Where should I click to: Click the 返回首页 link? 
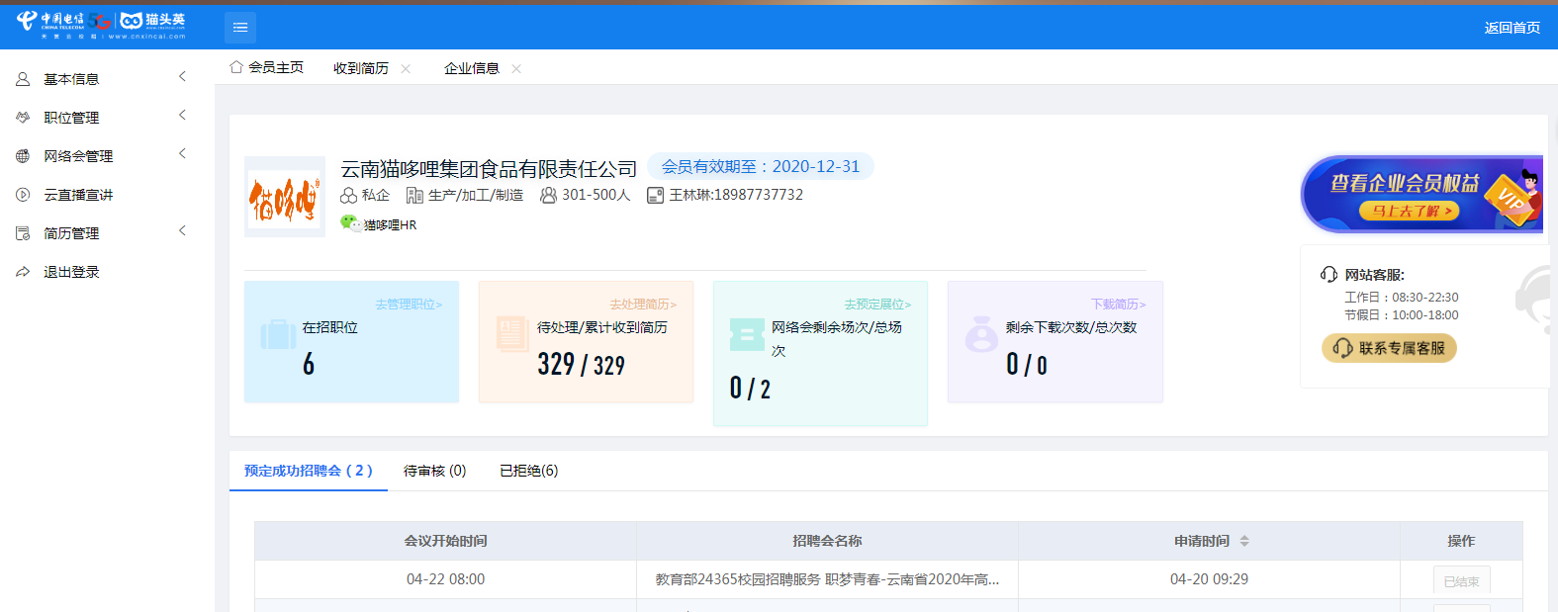click(x=1512, y=28)
